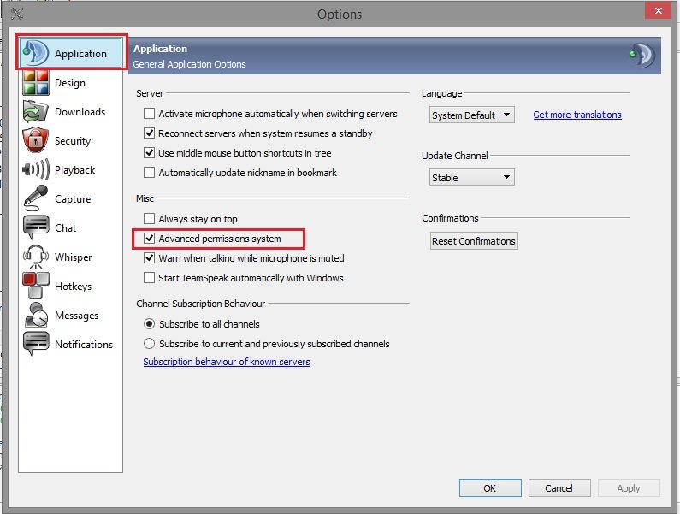
Task: Choose Subscribe to current and previously subscribed
Action: click(x=149, y=344)
